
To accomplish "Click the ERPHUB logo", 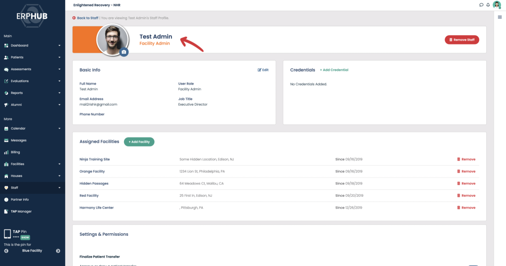I will [32, 16].
